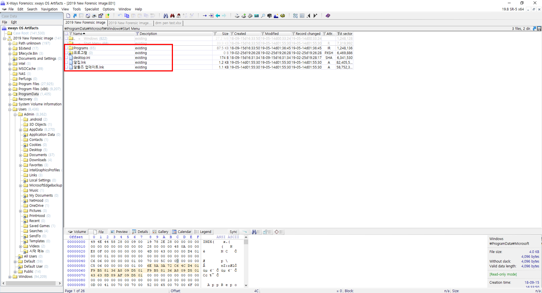Tick the checkbox next to 알집.lnk

click(x=66, y=62)
